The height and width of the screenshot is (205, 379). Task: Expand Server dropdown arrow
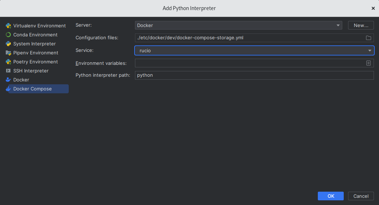tap(338, 26)
